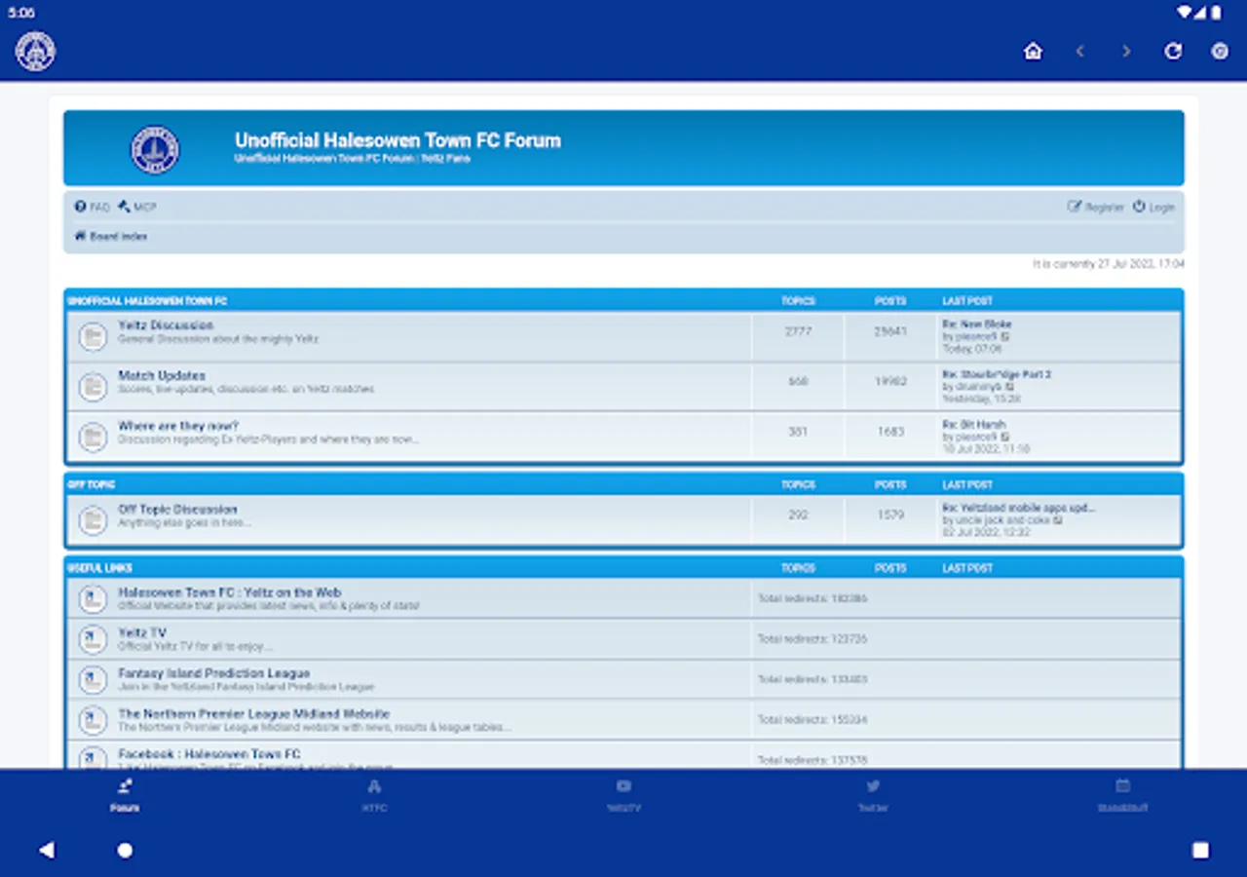Viewport: 1247px width, 877px height.
Task: Click the Match Updates forum icon
Action: (93, 387)
